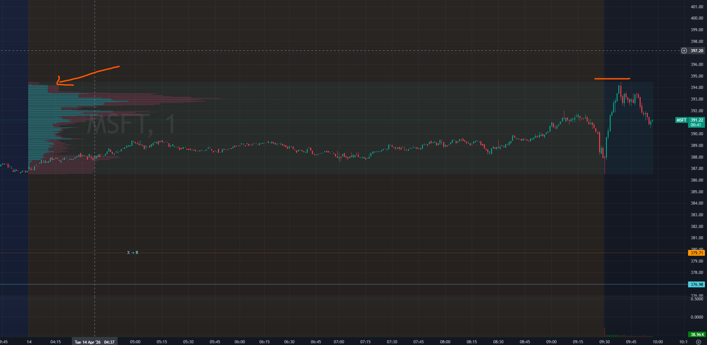
Task: Click the 09:30 mark on time axis
Action: coord(605,342)
